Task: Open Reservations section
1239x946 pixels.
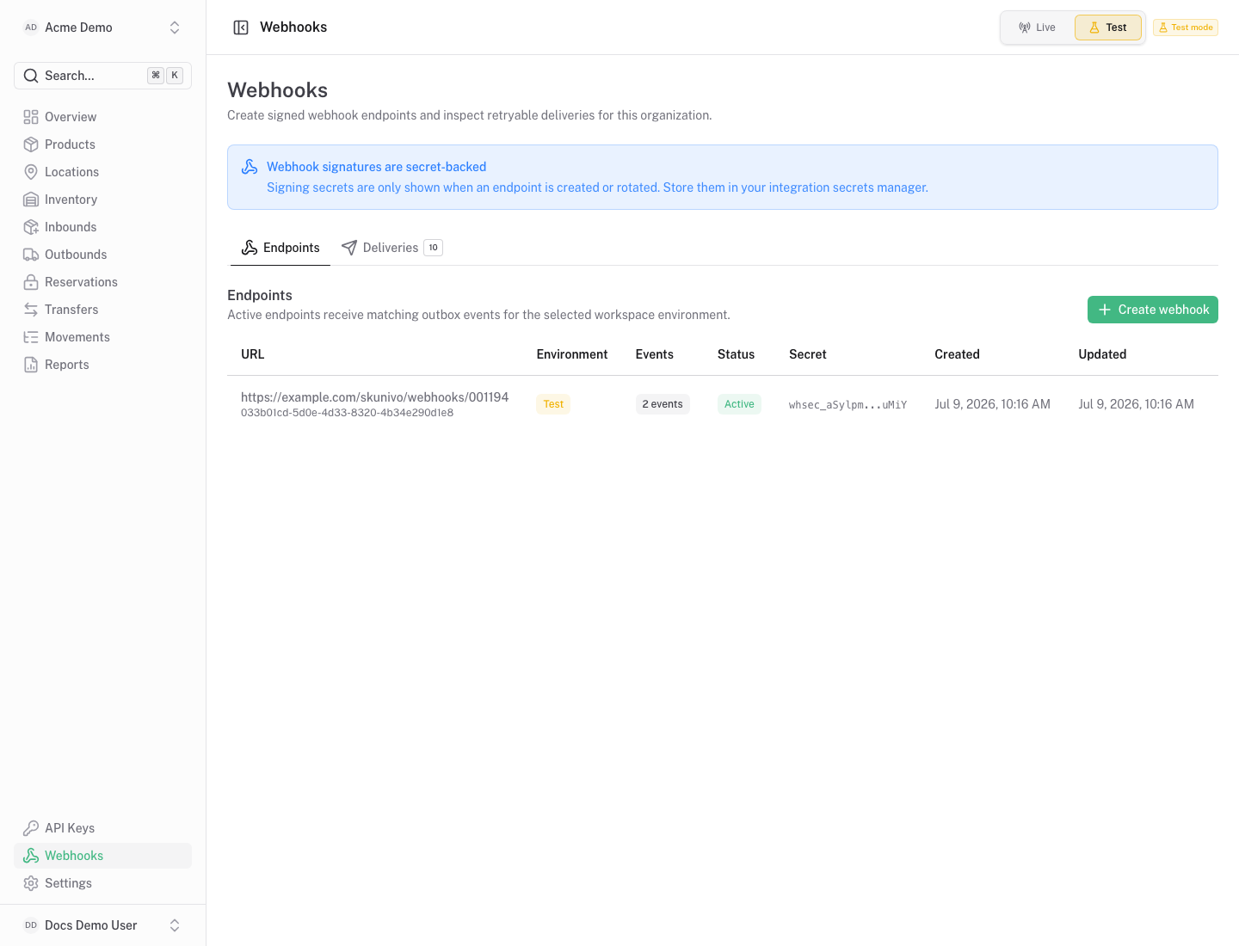Action: (x=103, y=282)
